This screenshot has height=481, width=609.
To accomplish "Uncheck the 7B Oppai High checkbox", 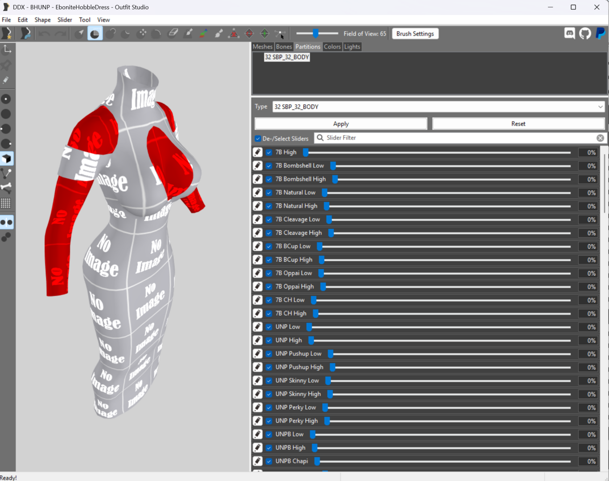I will point(269,287).
